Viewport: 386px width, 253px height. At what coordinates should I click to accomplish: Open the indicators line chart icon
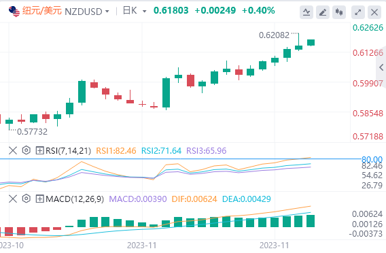pos(306,12)
